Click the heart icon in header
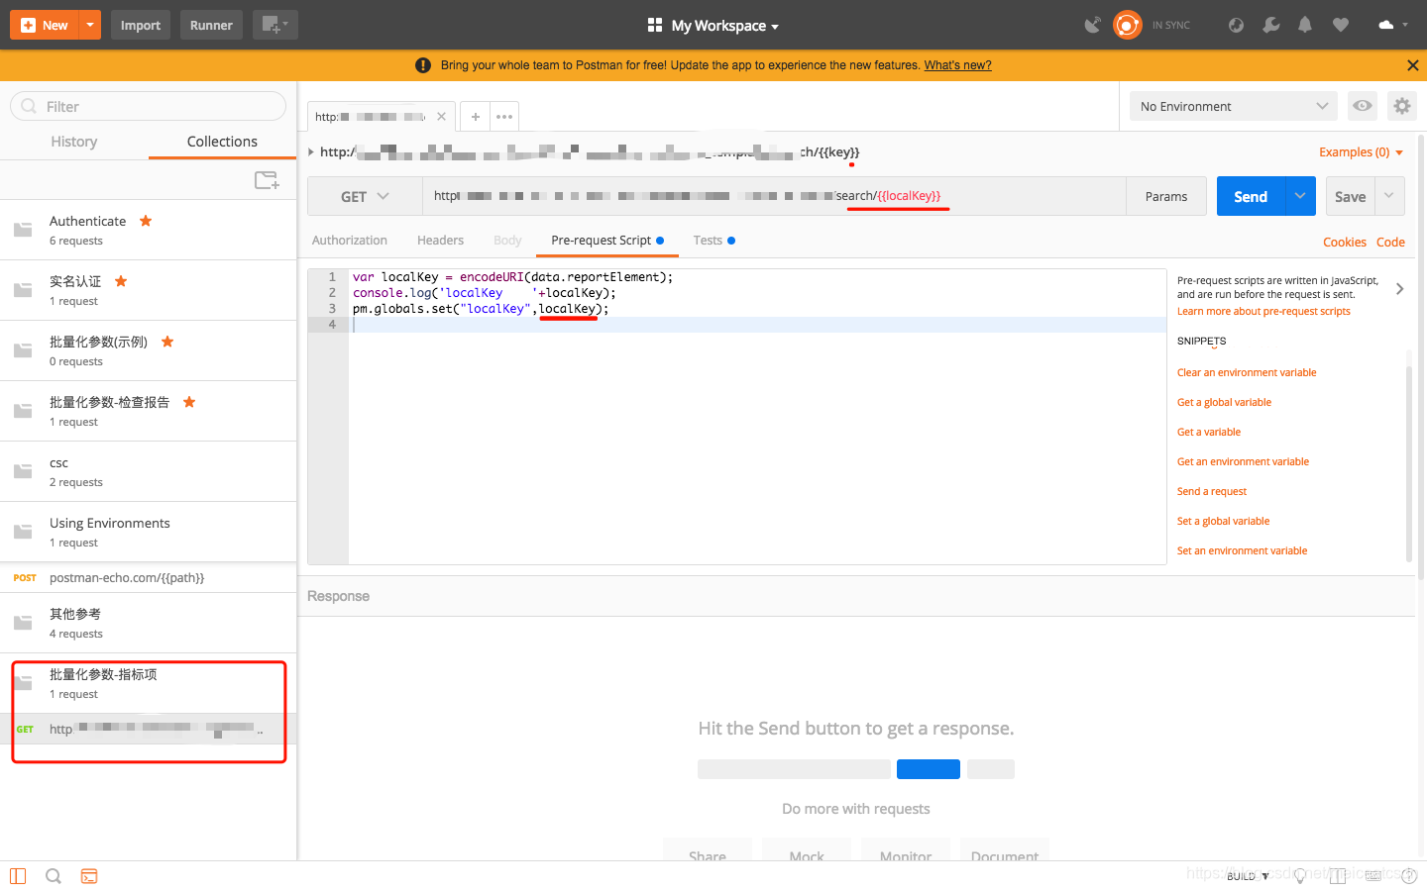This screenshot has height=891, width=1427. tap(1341, 25)
